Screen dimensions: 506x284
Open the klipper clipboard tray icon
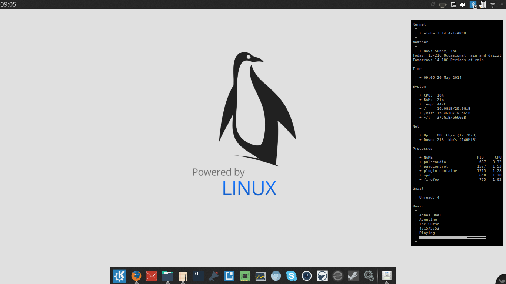(453, 5)
